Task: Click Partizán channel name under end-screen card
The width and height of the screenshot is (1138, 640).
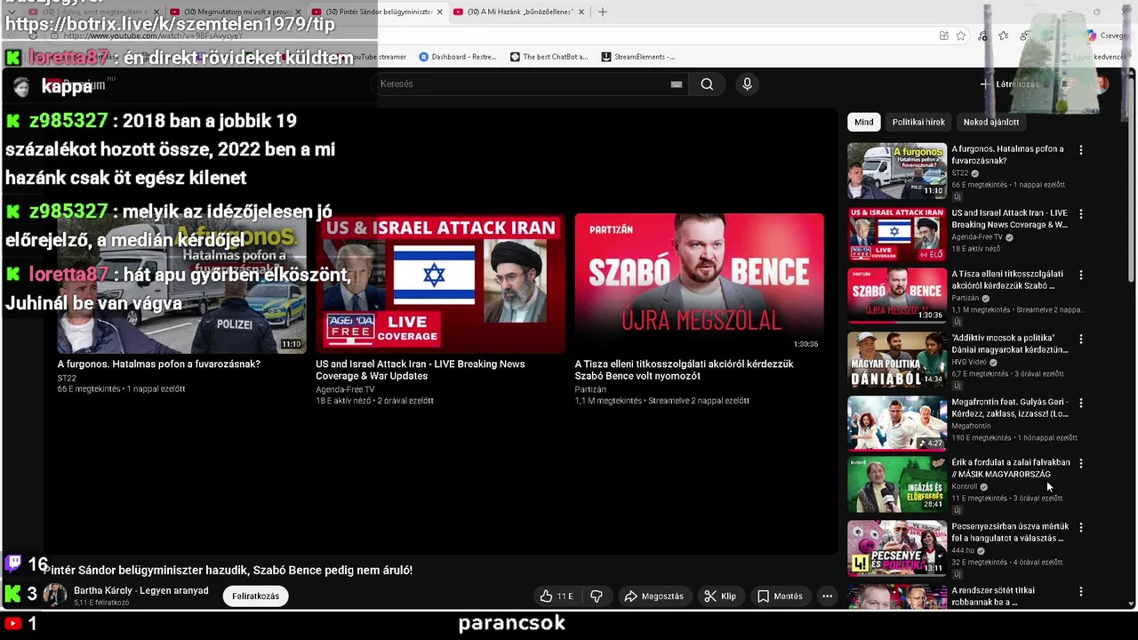Action: pyautogui.click(x=590, y=389)
